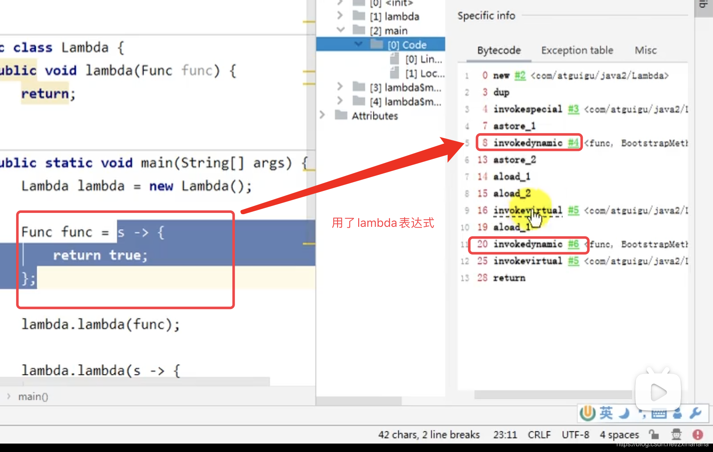The height and width of the screenshot is (452, 713).
Task: Click the 'Specific info' heading
Action: pyautogui.click(x=486, y=16)
